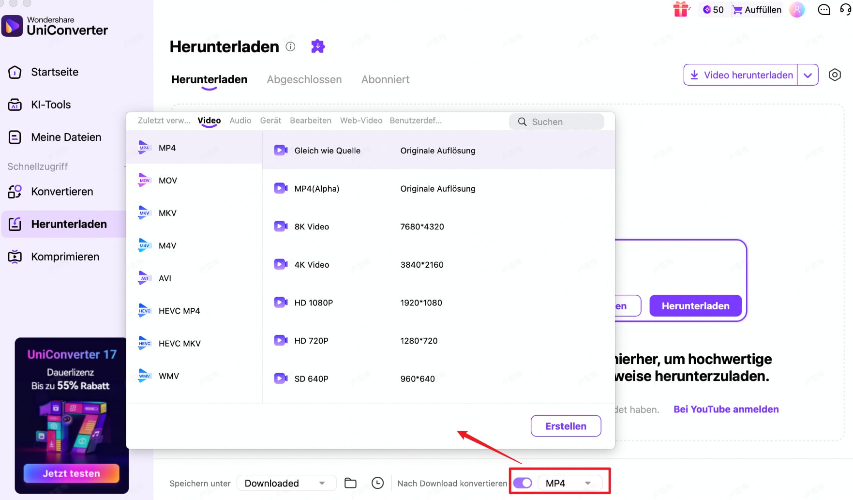Switch to the Abgeschlossen tab
The image size is (853, 500).
point(304,79)
